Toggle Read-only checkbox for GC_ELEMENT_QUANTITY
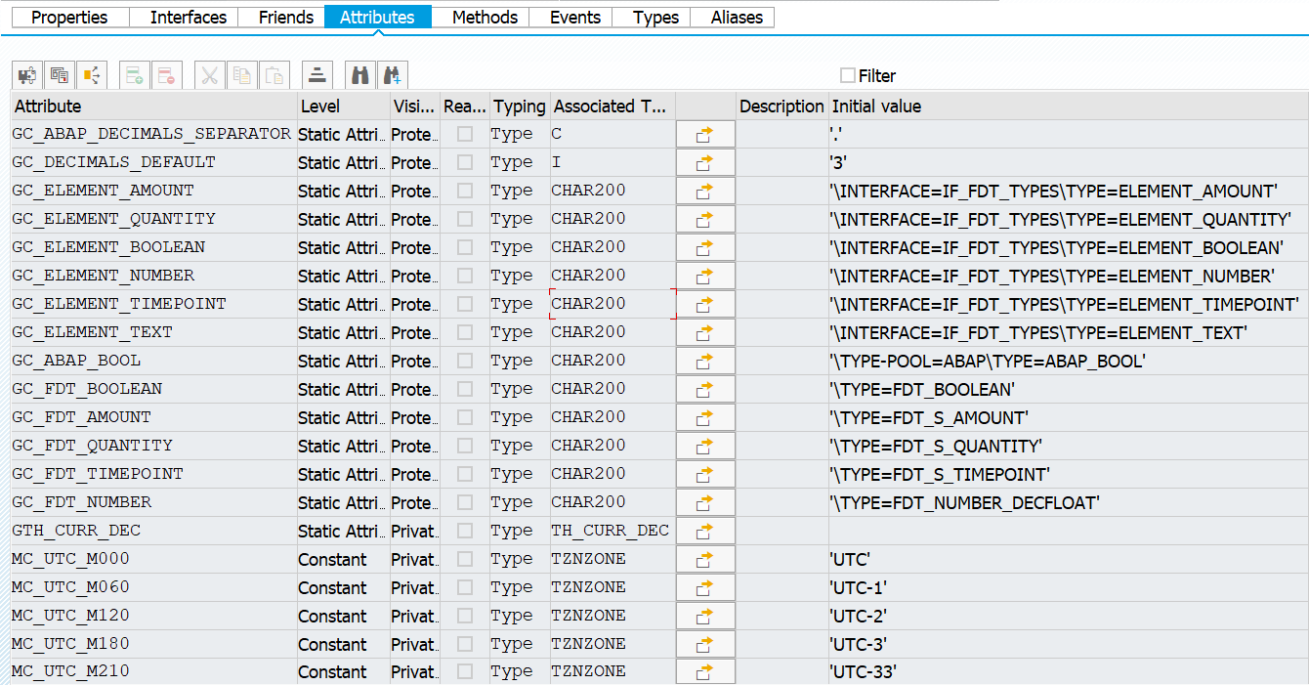 click(x=465, y=219)
